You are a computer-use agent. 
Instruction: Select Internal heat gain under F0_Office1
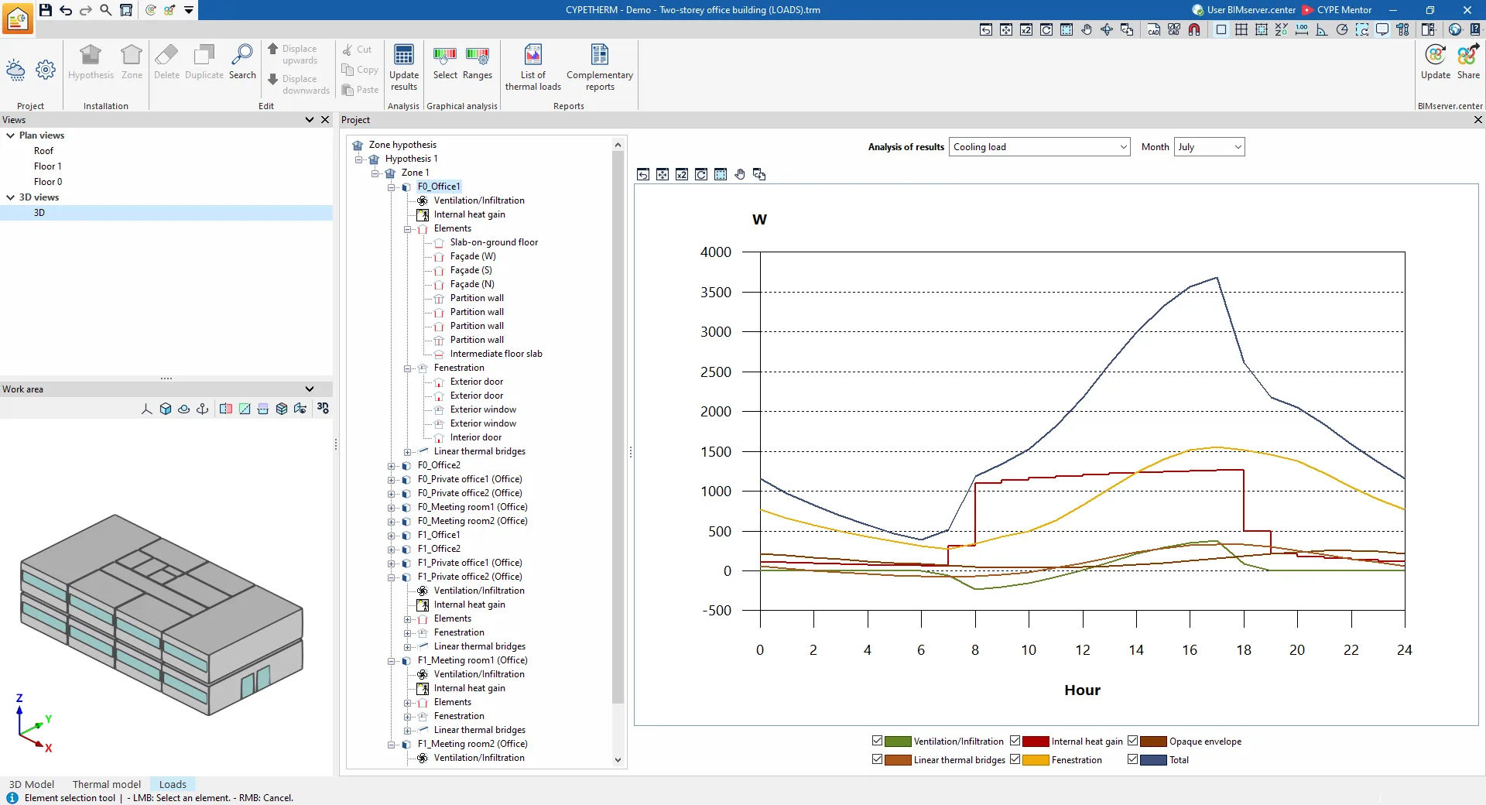coord(469,214)
